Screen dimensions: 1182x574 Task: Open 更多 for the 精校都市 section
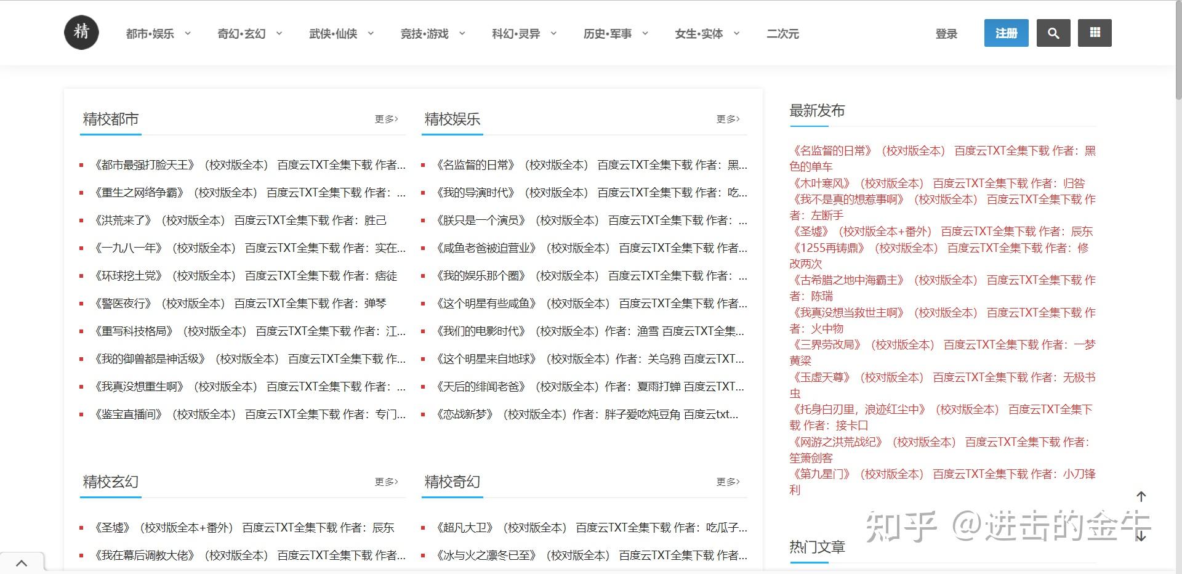click(x=387, y=119)
